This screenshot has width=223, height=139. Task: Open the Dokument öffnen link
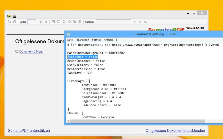[x=31, y=51]
